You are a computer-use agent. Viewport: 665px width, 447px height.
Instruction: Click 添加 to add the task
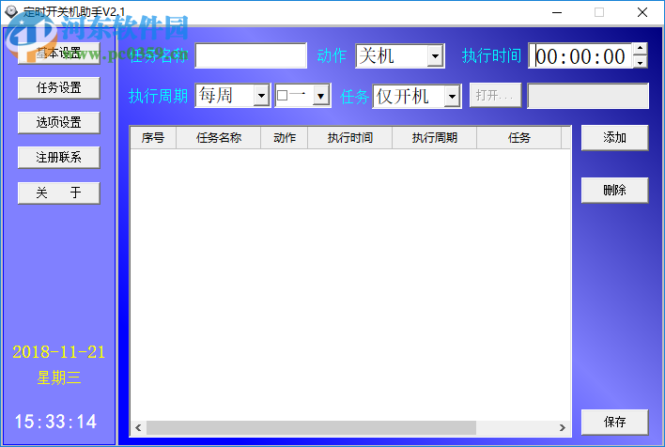click(x=614, y=137)
